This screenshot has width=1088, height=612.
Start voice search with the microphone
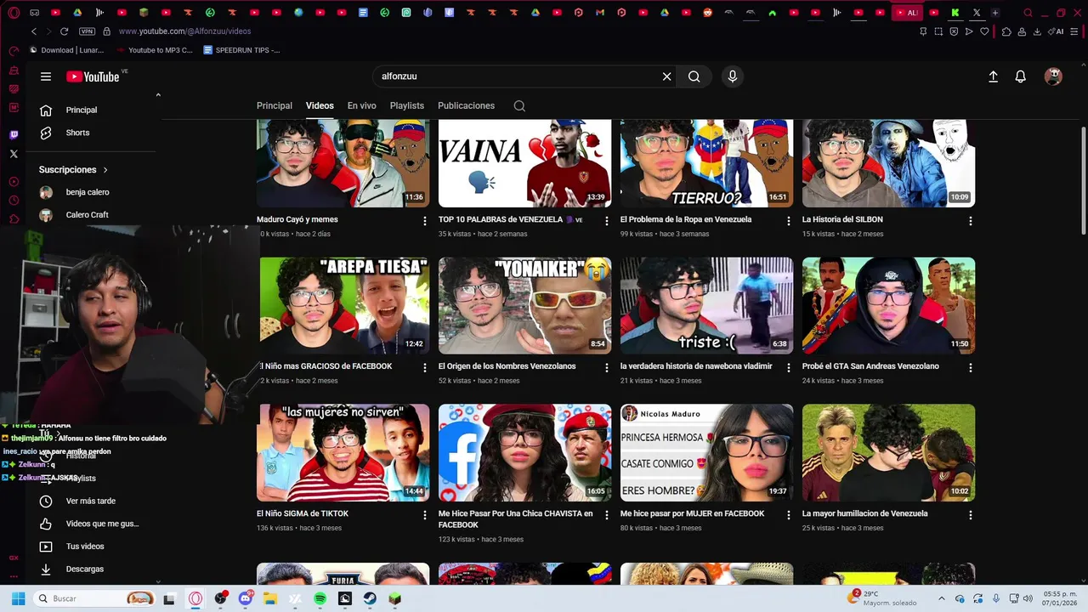(x=733, y=76)
